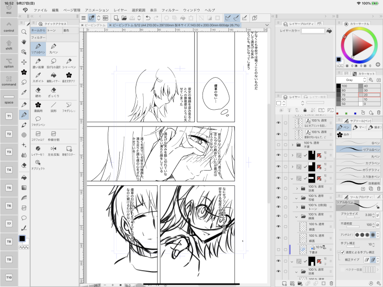The height and width of the screenshot is (287, 383).
Task: Create new canvas from command bar
Action: tap(116, 18)
